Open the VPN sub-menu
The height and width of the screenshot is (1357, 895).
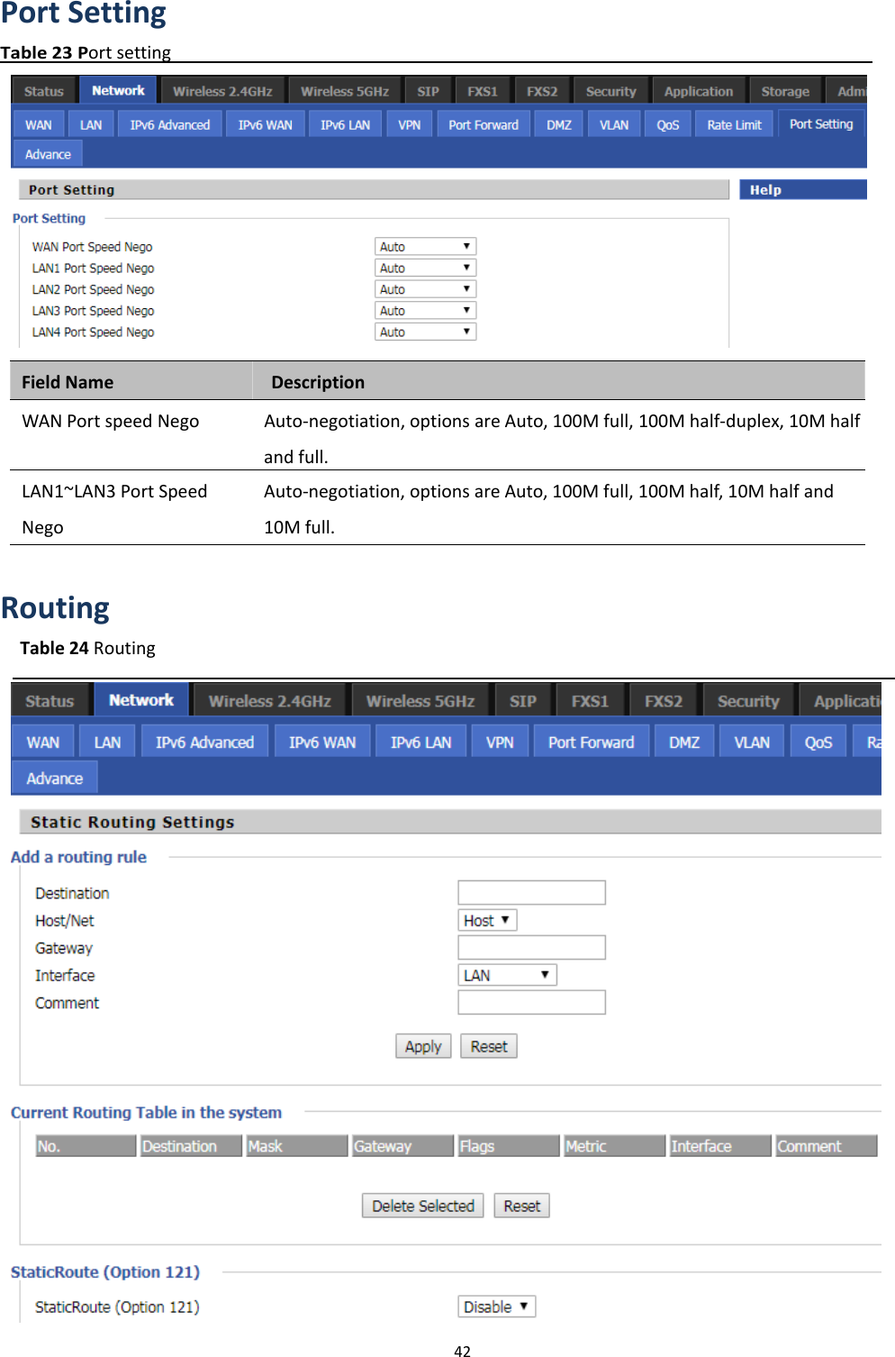click(409, 123)
